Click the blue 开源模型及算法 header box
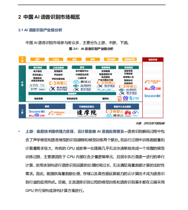188x210 pixels. click(86, 106)
